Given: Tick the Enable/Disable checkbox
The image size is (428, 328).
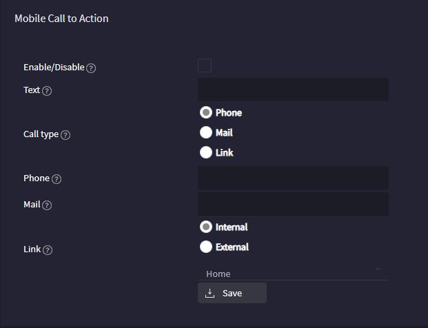Looking at the screenshot, I should [x=205, y=65].
